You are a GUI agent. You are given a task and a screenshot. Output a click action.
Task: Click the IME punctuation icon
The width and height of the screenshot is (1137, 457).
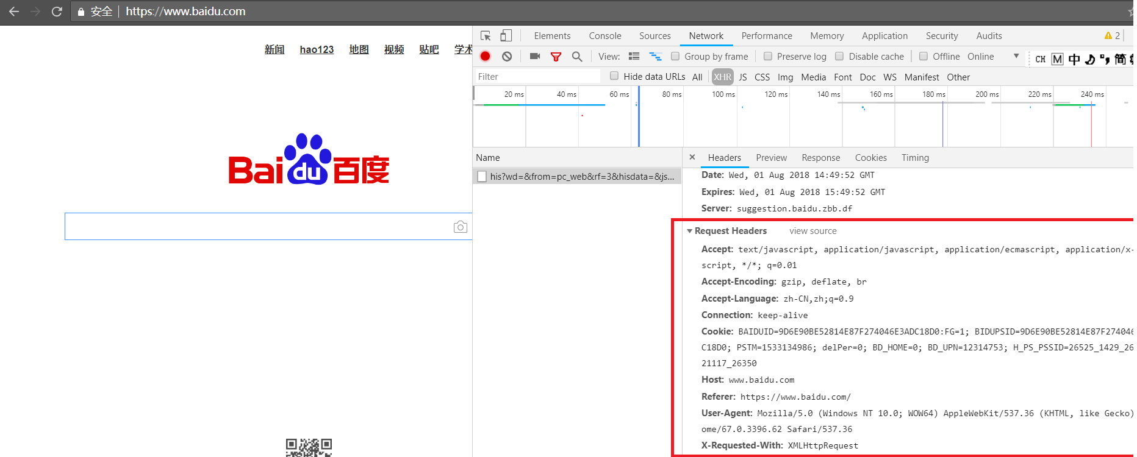point(1105,59)
